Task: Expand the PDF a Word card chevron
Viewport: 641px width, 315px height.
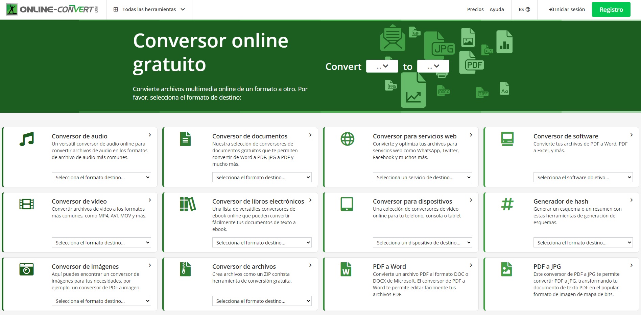Action: tap(471, 265)
